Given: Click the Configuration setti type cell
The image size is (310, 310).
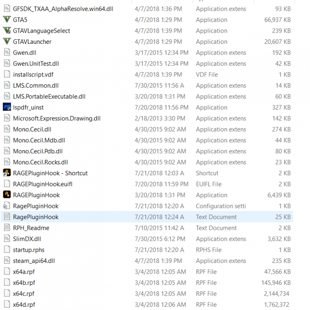Looking at the screenshot, I should coord(221,206).
